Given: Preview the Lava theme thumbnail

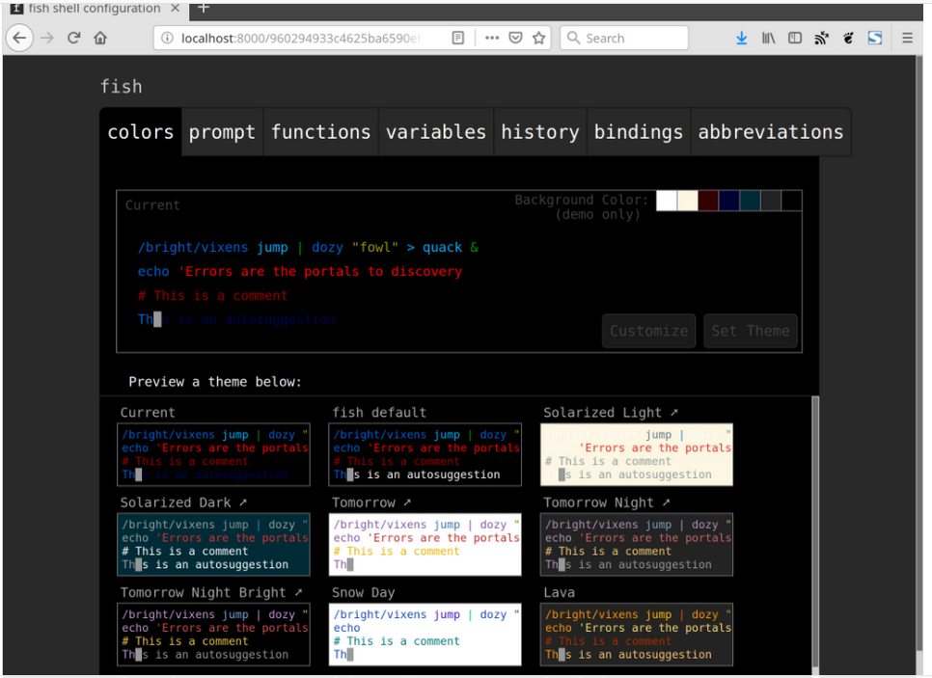Looking at the screenshot, I should tap(637, 635).
